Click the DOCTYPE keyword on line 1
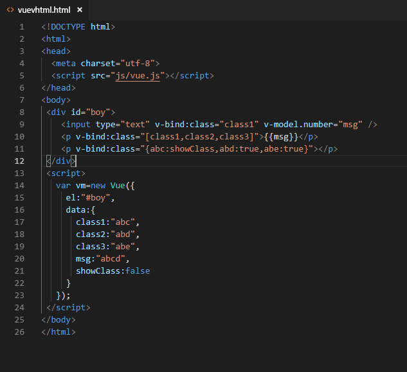 click(68, 27)
